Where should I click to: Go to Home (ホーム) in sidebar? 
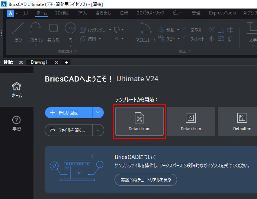coord(17,90)
